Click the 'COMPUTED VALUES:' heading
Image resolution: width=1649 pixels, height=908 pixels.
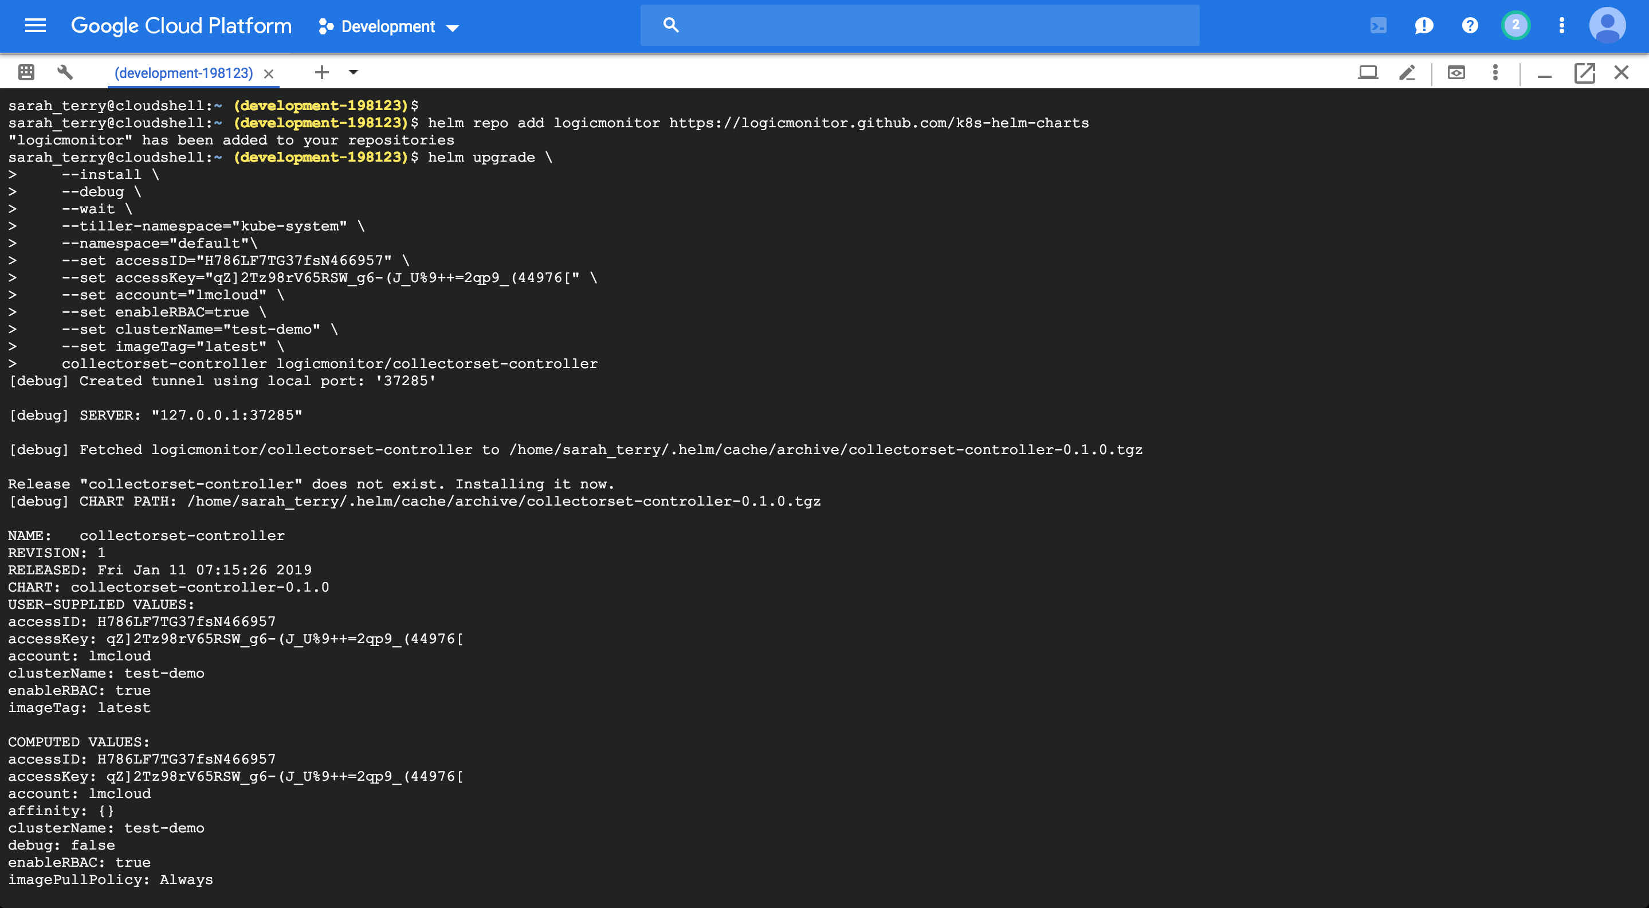[x=78, y=742]
